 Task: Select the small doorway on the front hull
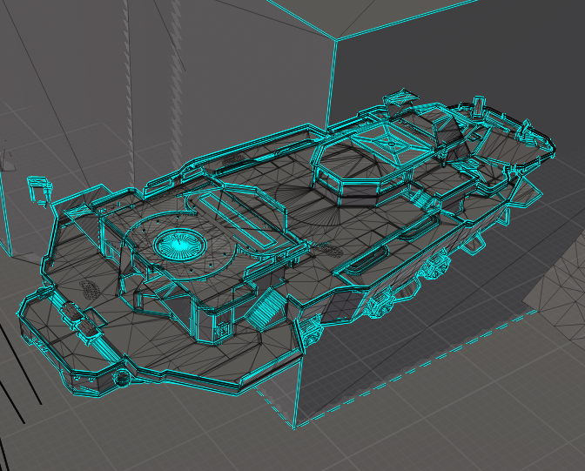pyautogui.click(x=222, y=330)
